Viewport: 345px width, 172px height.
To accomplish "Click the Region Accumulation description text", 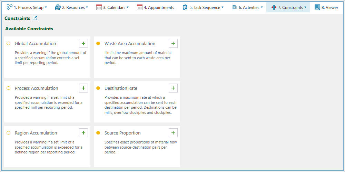I will pyautogui.click(x=49, y=147).
